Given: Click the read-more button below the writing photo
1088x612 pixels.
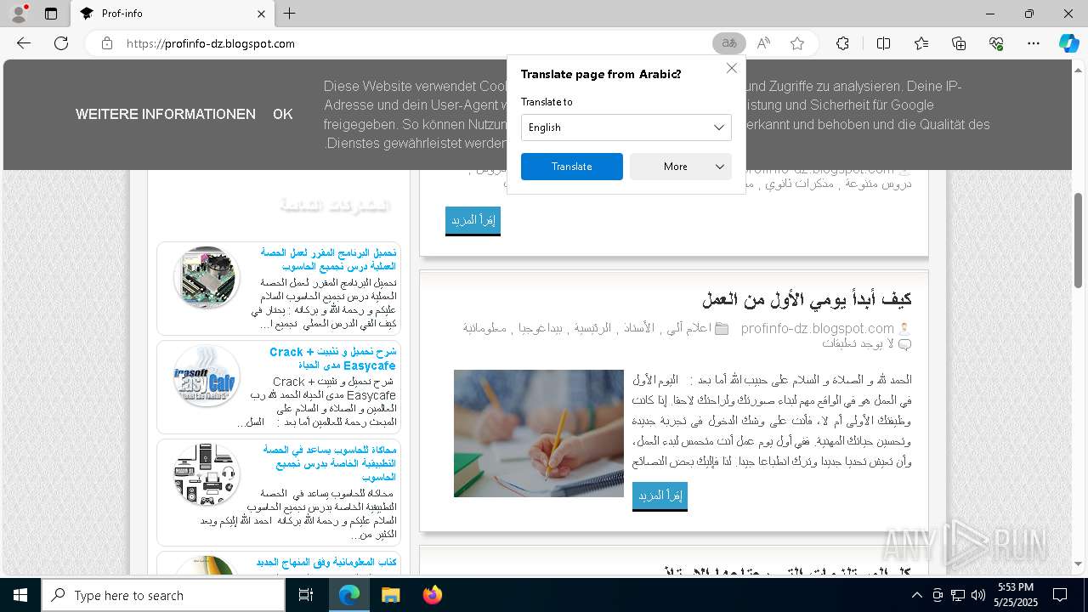Looking at the screenshot, I should pos(660,496).
